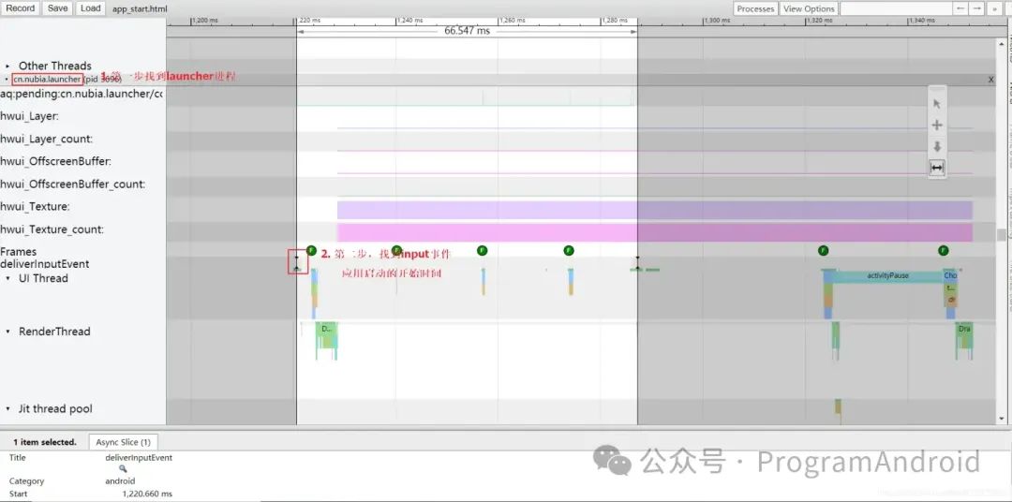Click the hwui_Texture_count: track label
Viewport: 1012px width, 502px height.
[x=52, y=229]
